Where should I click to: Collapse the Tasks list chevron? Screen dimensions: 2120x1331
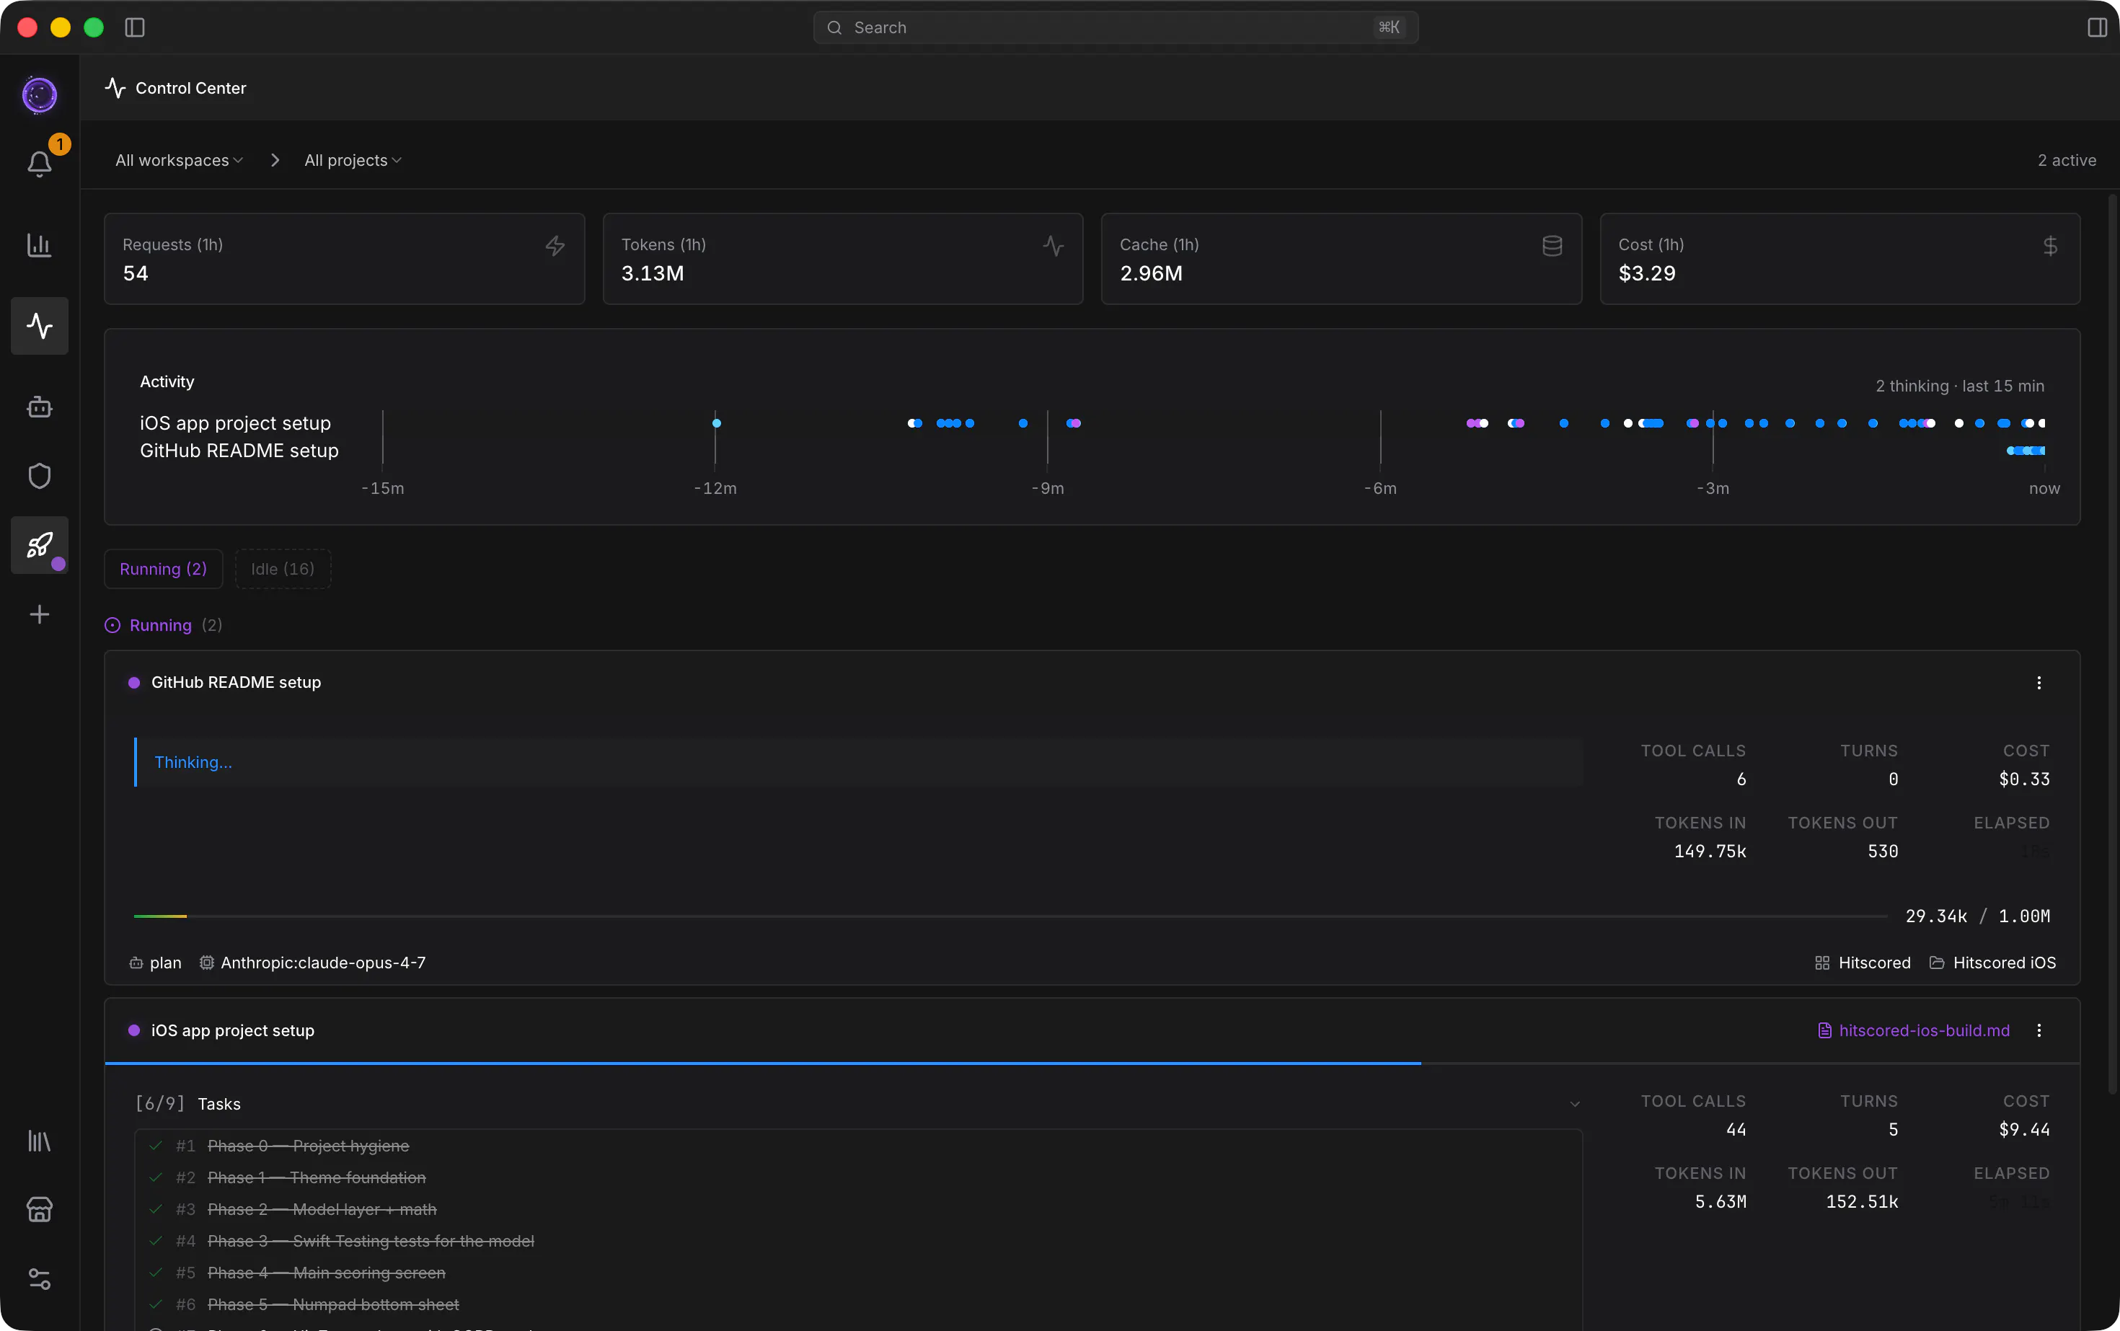pos(1575,1104)
